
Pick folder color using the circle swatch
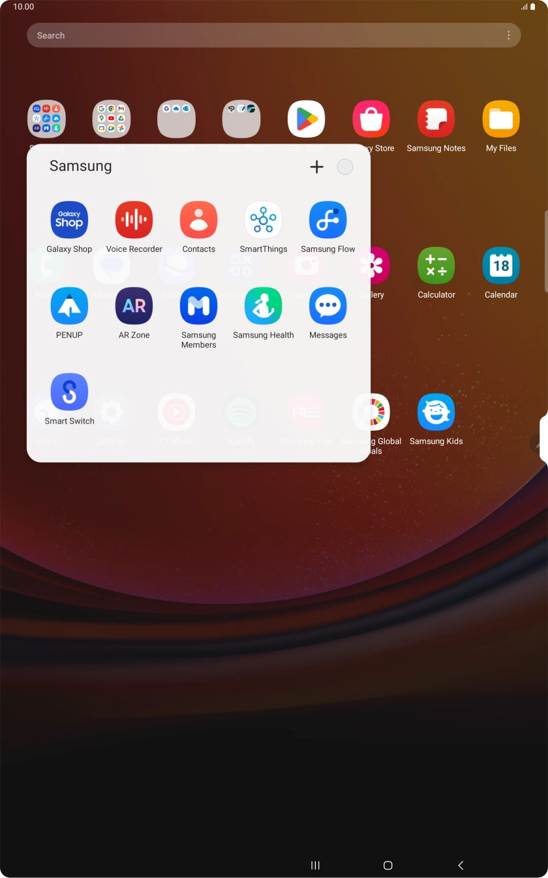click(344, 167)
